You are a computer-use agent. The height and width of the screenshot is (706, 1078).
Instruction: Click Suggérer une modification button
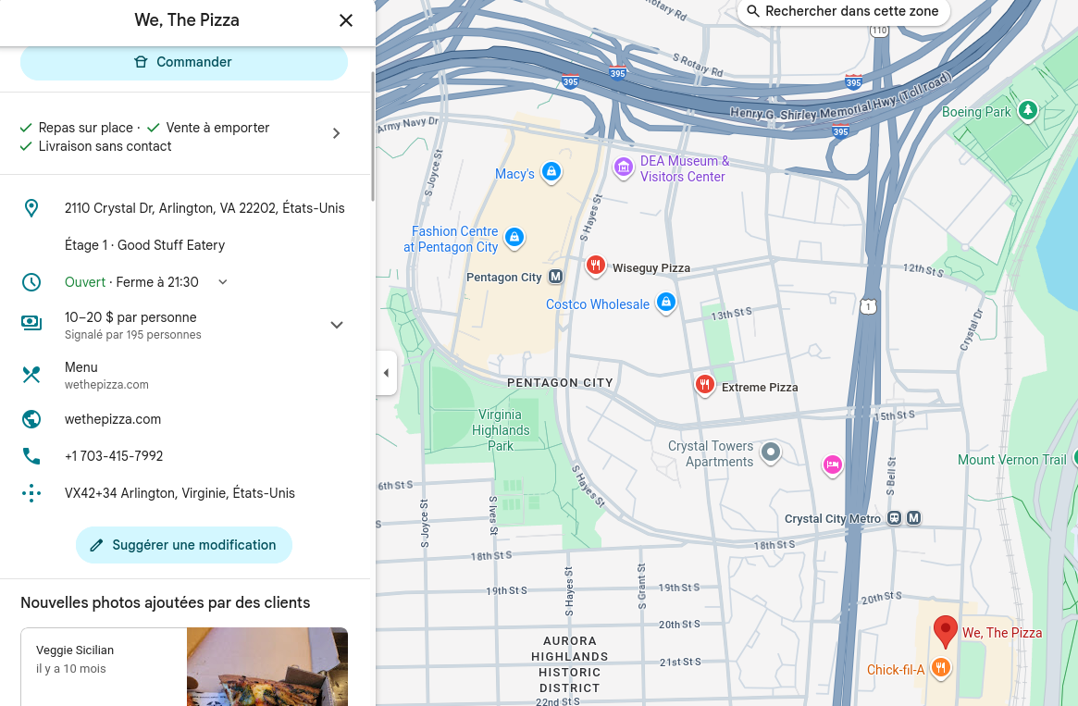coord(183,545)
